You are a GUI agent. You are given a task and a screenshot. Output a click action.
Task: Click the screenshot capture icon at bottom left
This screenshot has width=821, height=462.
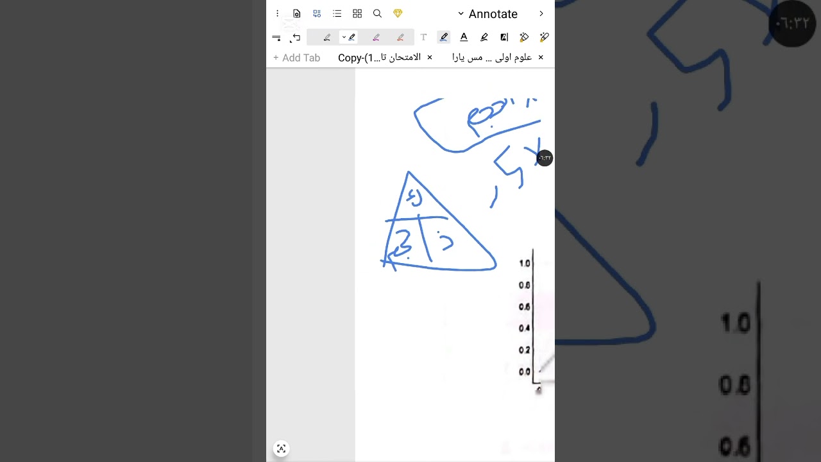click(x=281, y=449)
